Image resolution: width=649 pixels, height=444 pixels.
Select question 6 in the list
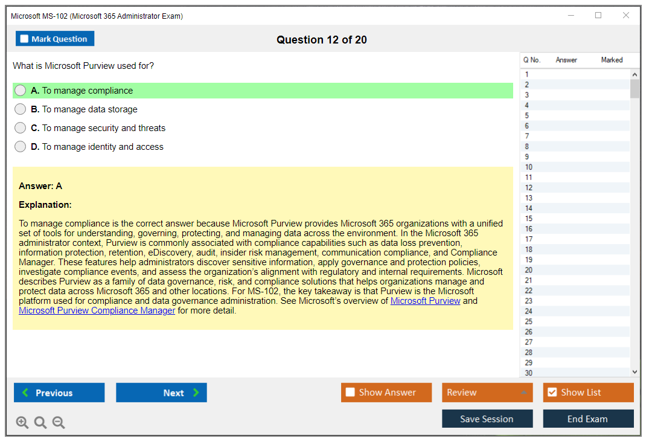(575, 126)
